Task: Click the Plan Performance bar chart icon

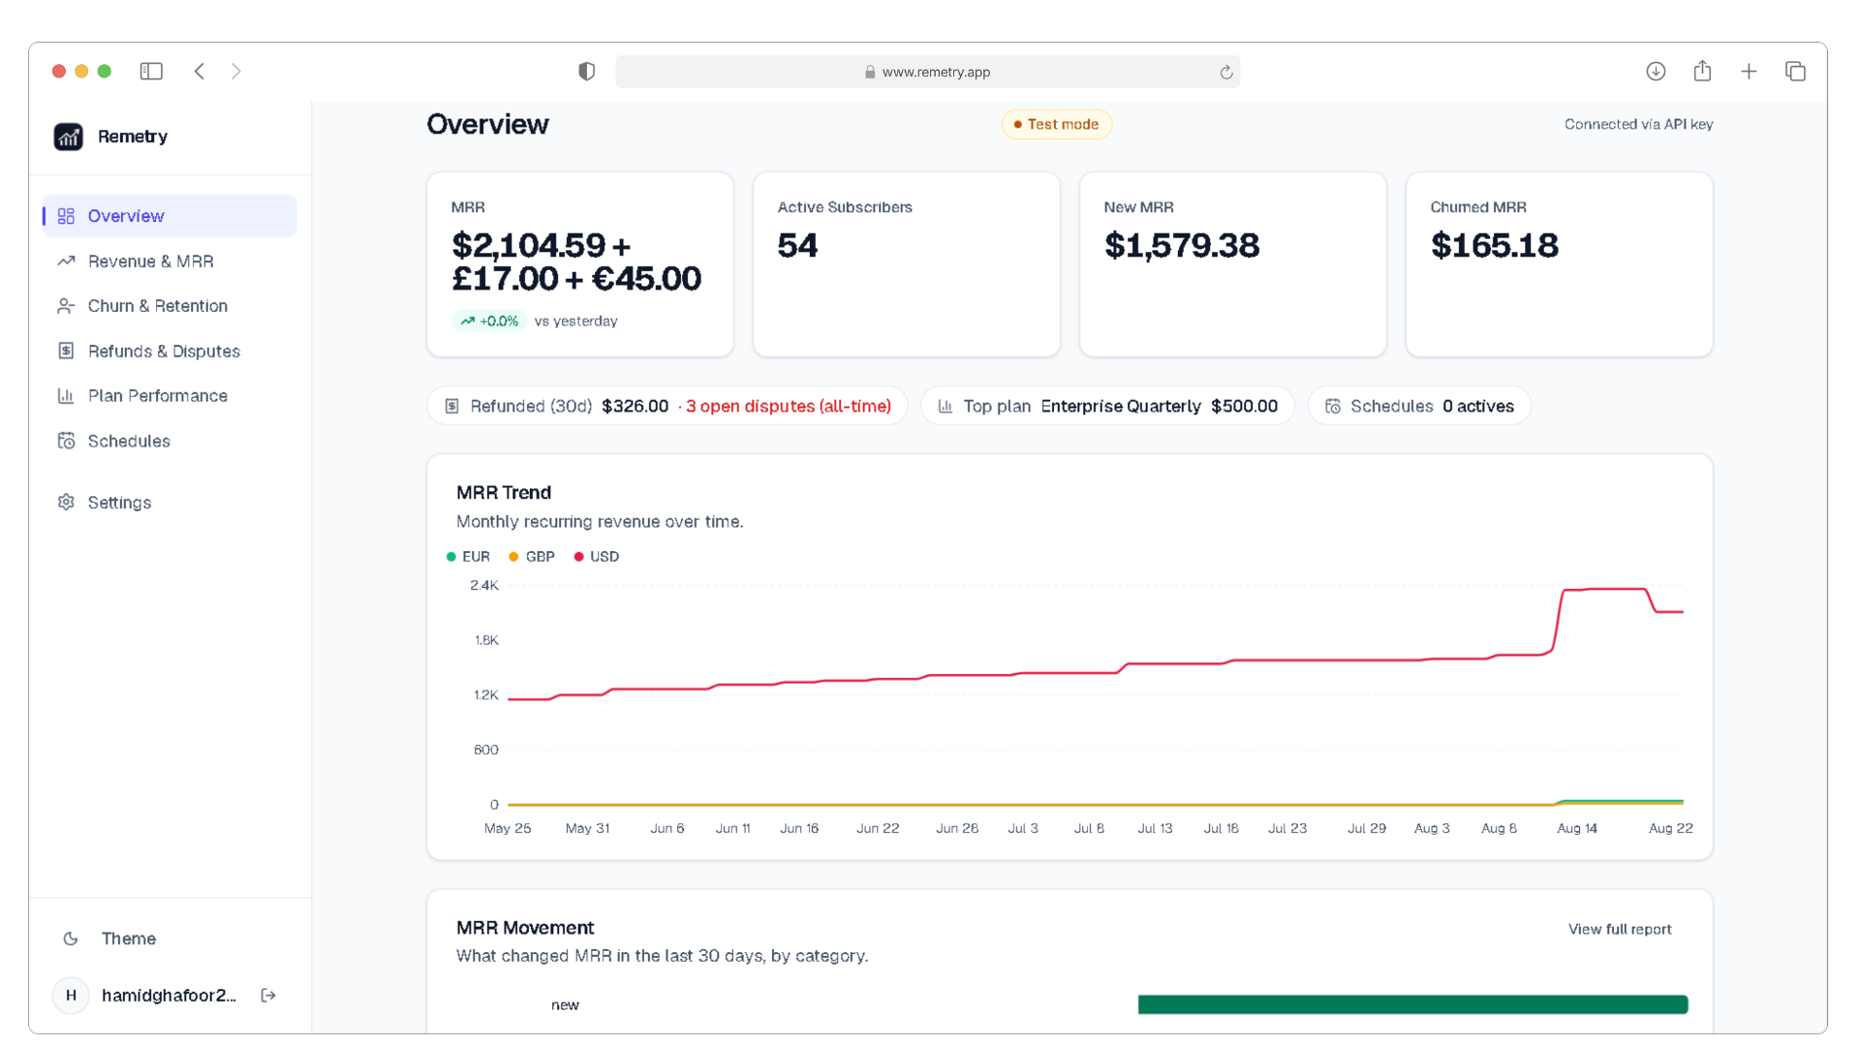Action: point(66,396)
